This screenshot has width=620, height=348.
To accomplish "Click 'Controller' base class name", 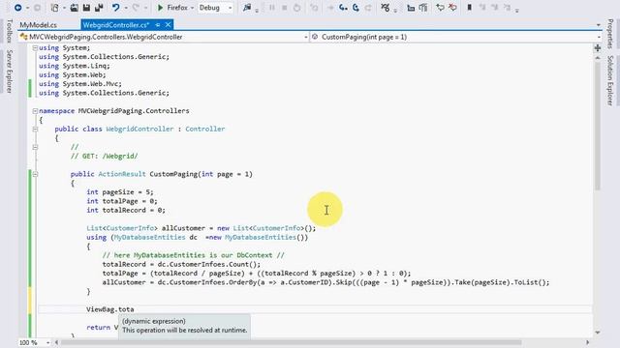I will (204, 129).
